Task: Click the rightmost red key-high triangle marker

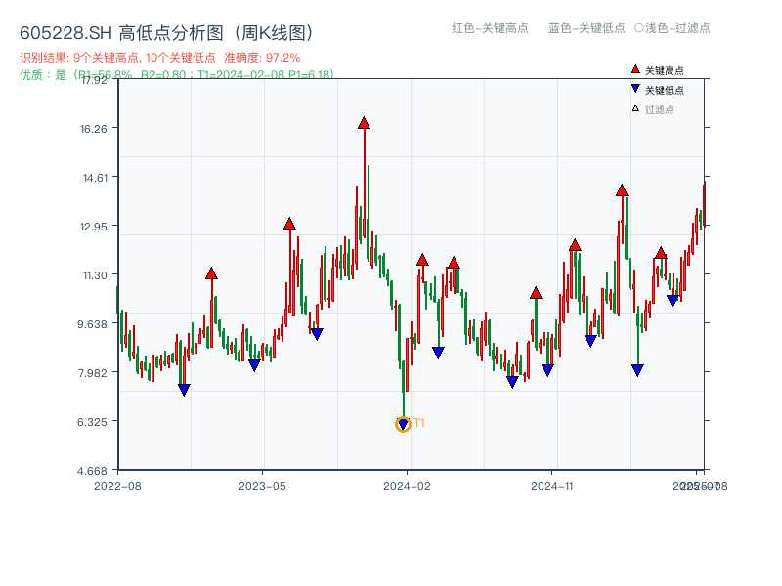Action: click(x=661, y=255)
